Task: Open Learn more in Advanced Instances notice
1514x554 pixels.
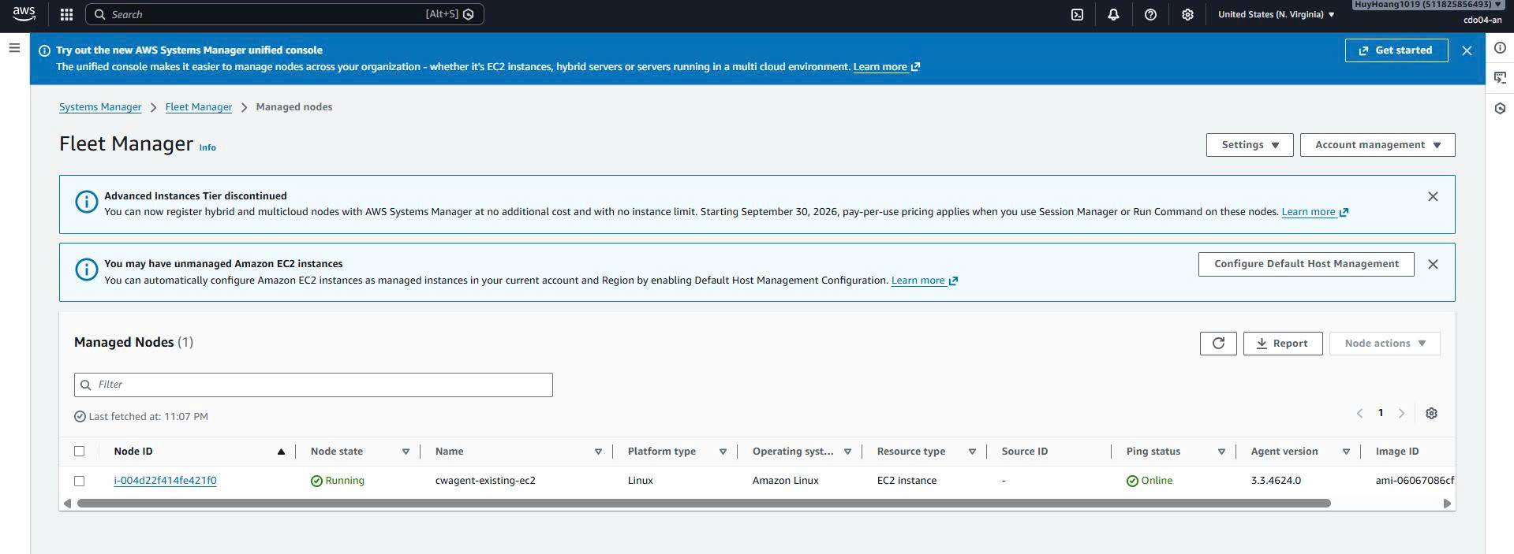Action: pos(1314,212)
